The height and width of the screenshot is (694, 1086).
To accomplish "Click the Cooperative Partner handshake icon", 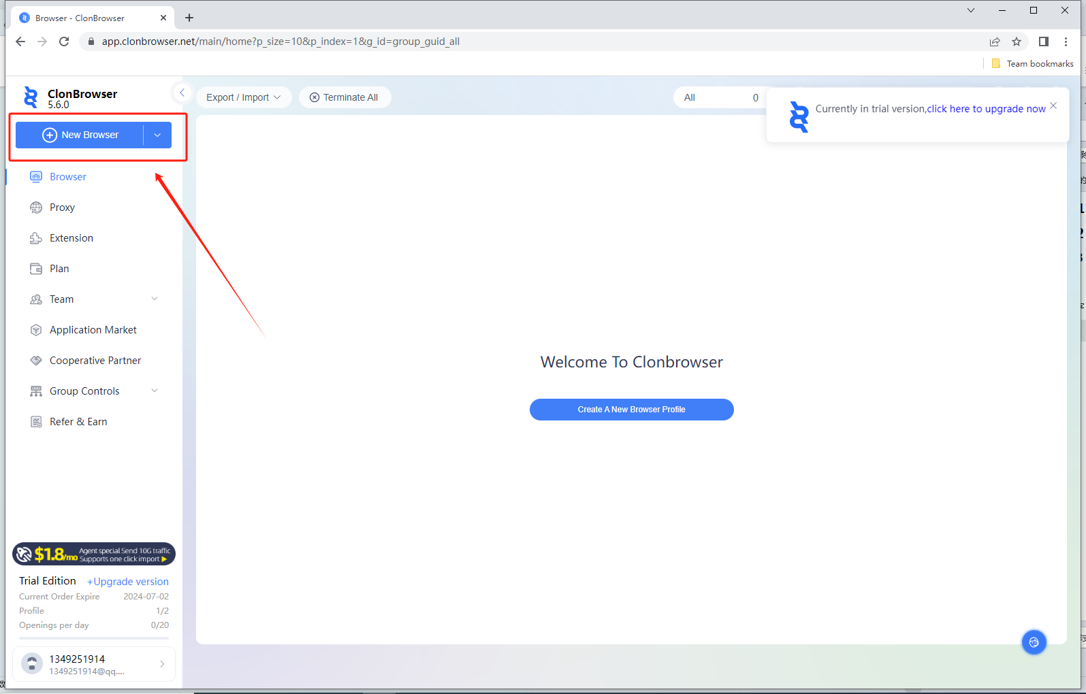I will pos(36,361).
